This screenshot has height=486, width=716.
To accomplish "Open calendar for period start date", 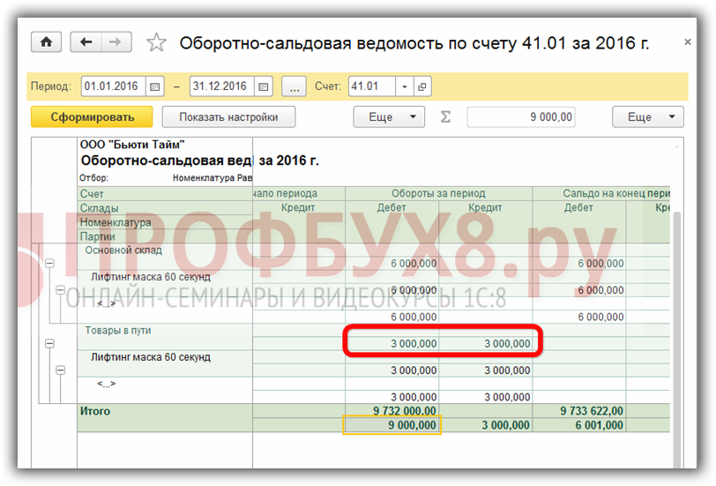I will pos(155,86).
